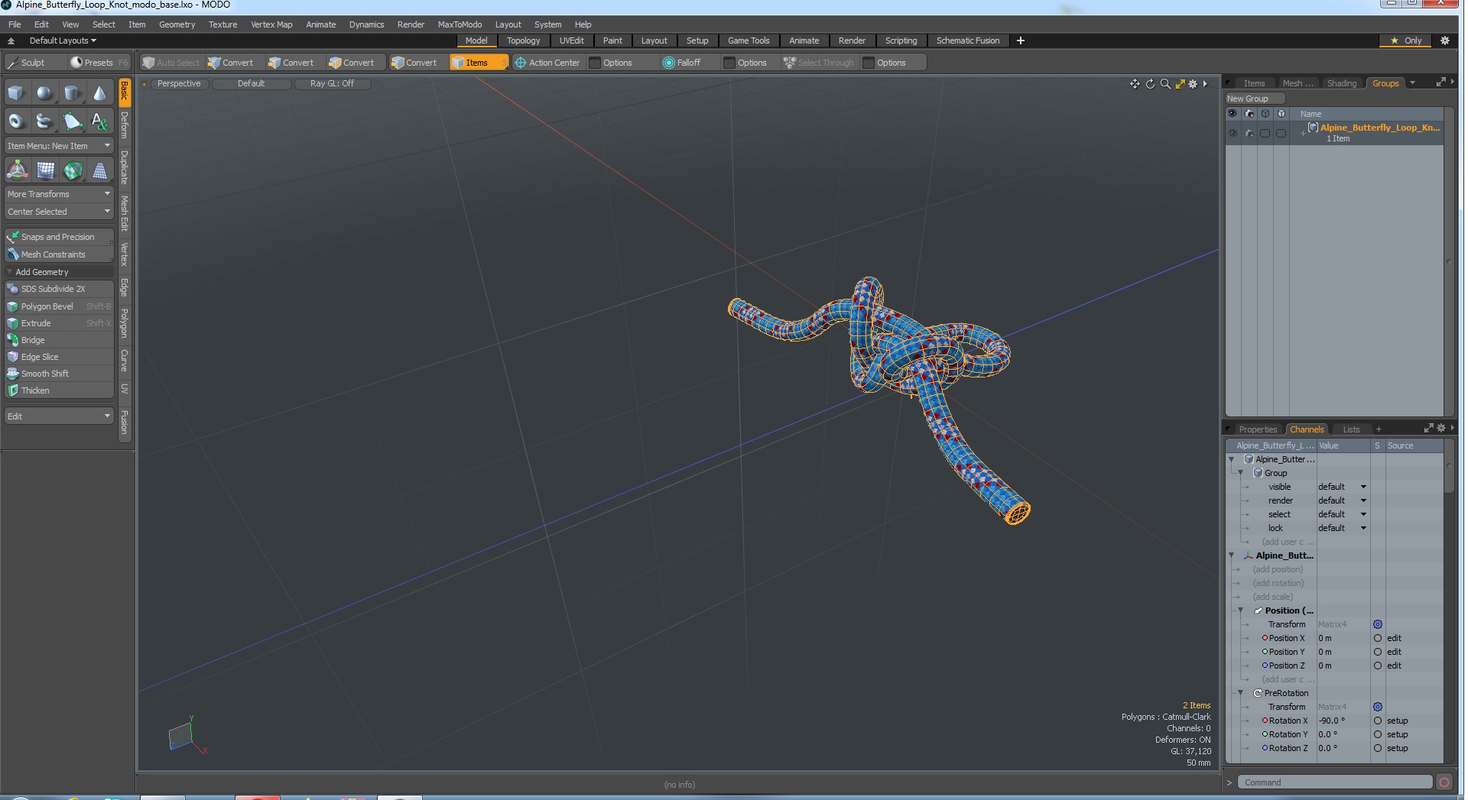
Task: Click the Polygon Bevel button
Action: tap(59, 306)
